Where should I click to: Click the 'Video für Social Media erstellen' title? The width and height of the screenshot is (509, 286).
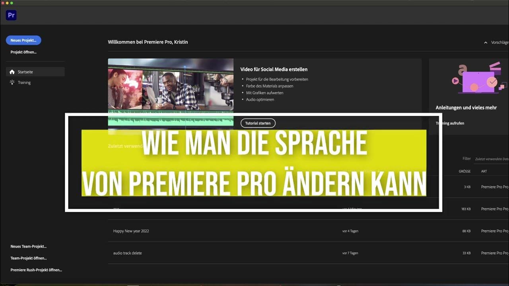[x=274, y=70]
